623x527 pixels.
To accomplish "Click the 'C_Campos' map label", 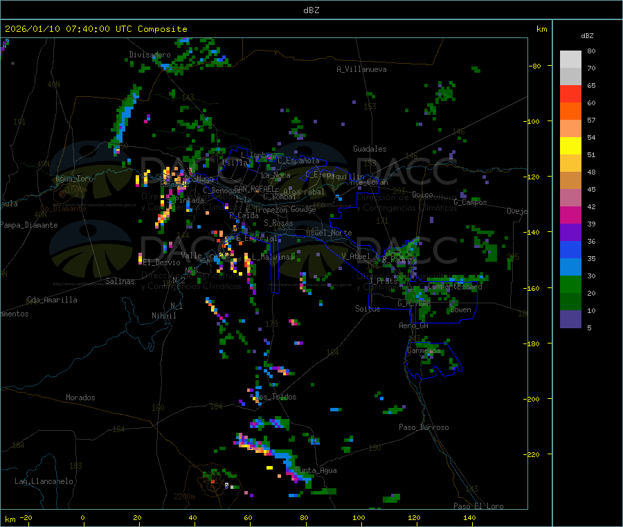I will pos(470,202).
